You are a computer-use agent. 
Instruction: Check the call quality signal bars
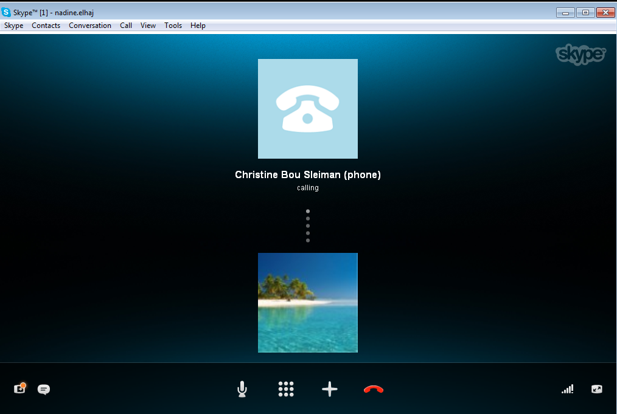click(567, 389)
